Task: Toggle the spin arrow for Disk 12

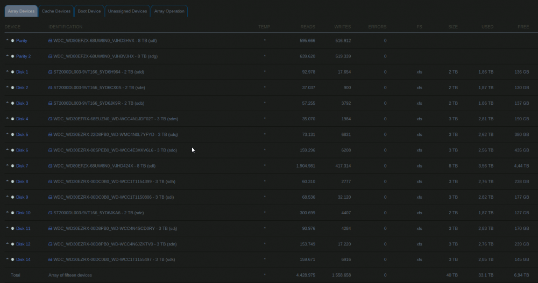Action: coord(7,244)
